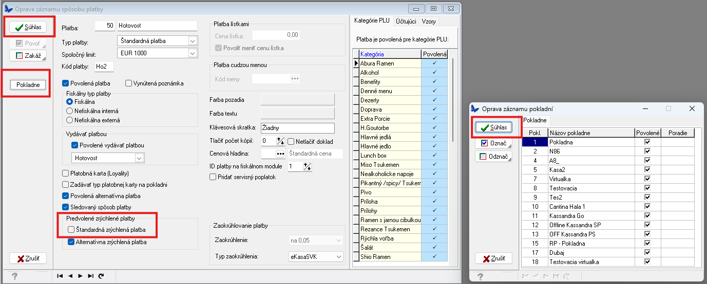This screenshot has height=284, width=707.
Task: Open the Typ zaokrúhlenia eKasaSVK dropdown
Action: (x=337, y=256)
